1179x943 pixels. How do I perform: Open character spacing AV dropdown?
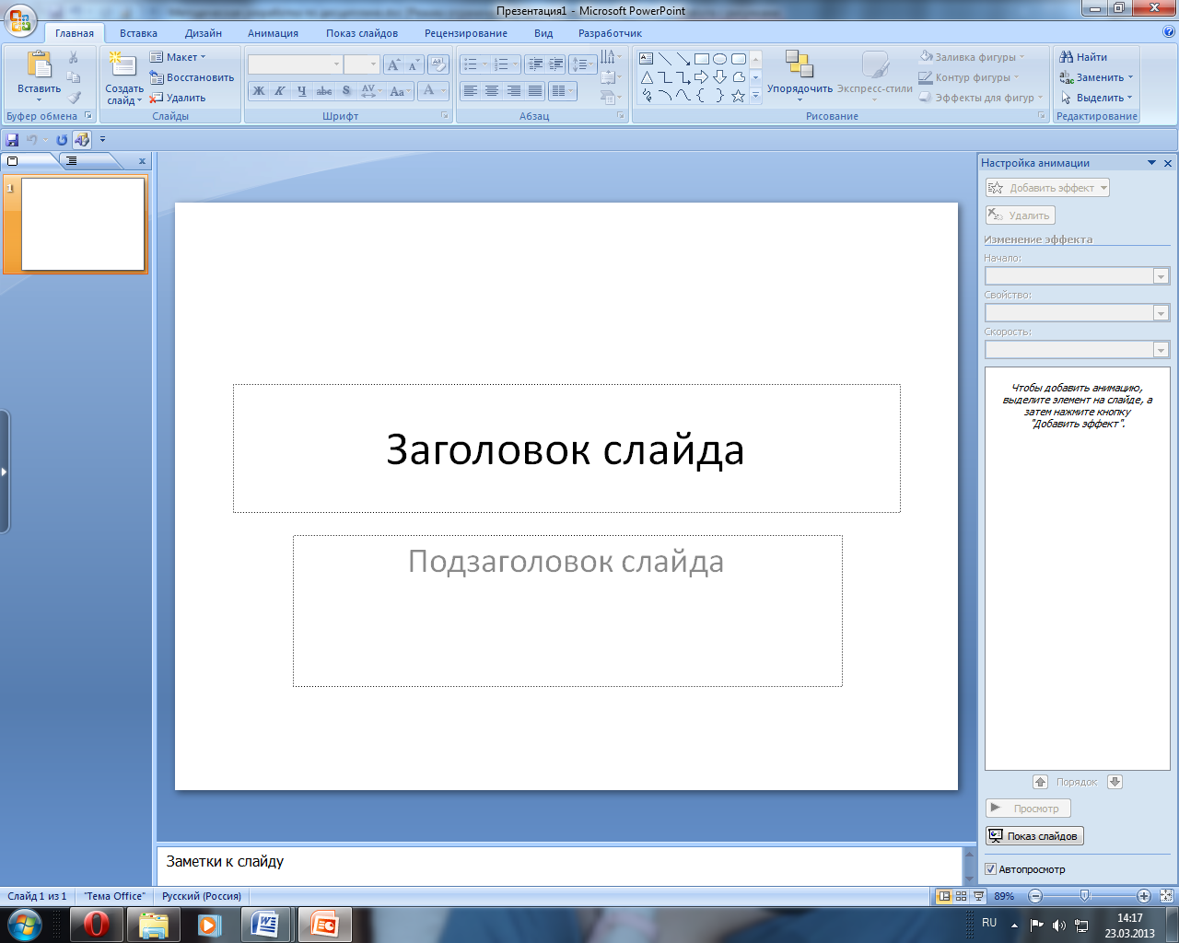click(x=371, y=91)
